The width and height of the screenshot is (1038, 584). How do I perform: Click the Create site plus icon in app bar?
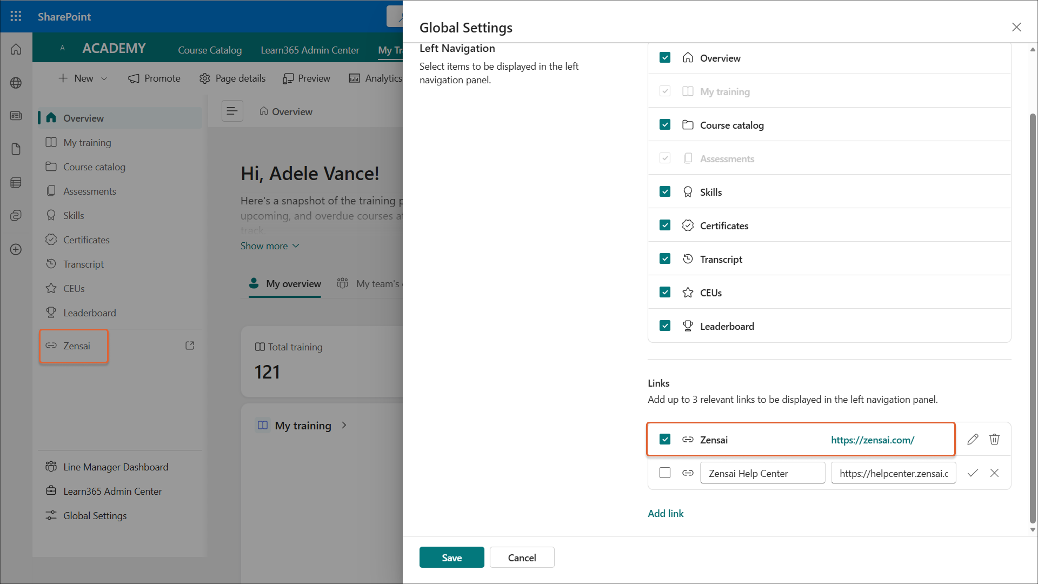click(x=16, y=249)
